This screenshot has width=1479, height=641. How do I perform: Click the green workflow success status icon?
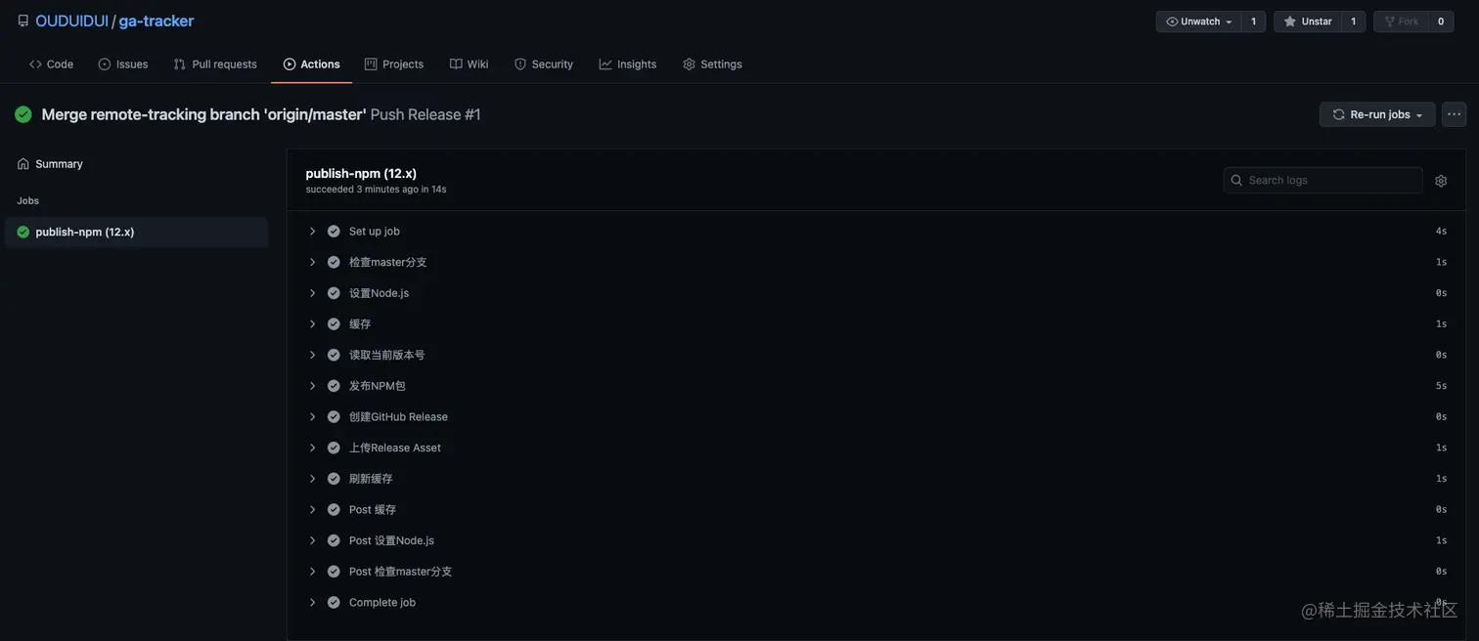click(x=23, y=114)
